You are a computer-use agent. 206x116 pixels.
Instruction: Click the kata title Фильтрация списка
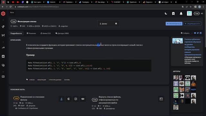(27, 22)
